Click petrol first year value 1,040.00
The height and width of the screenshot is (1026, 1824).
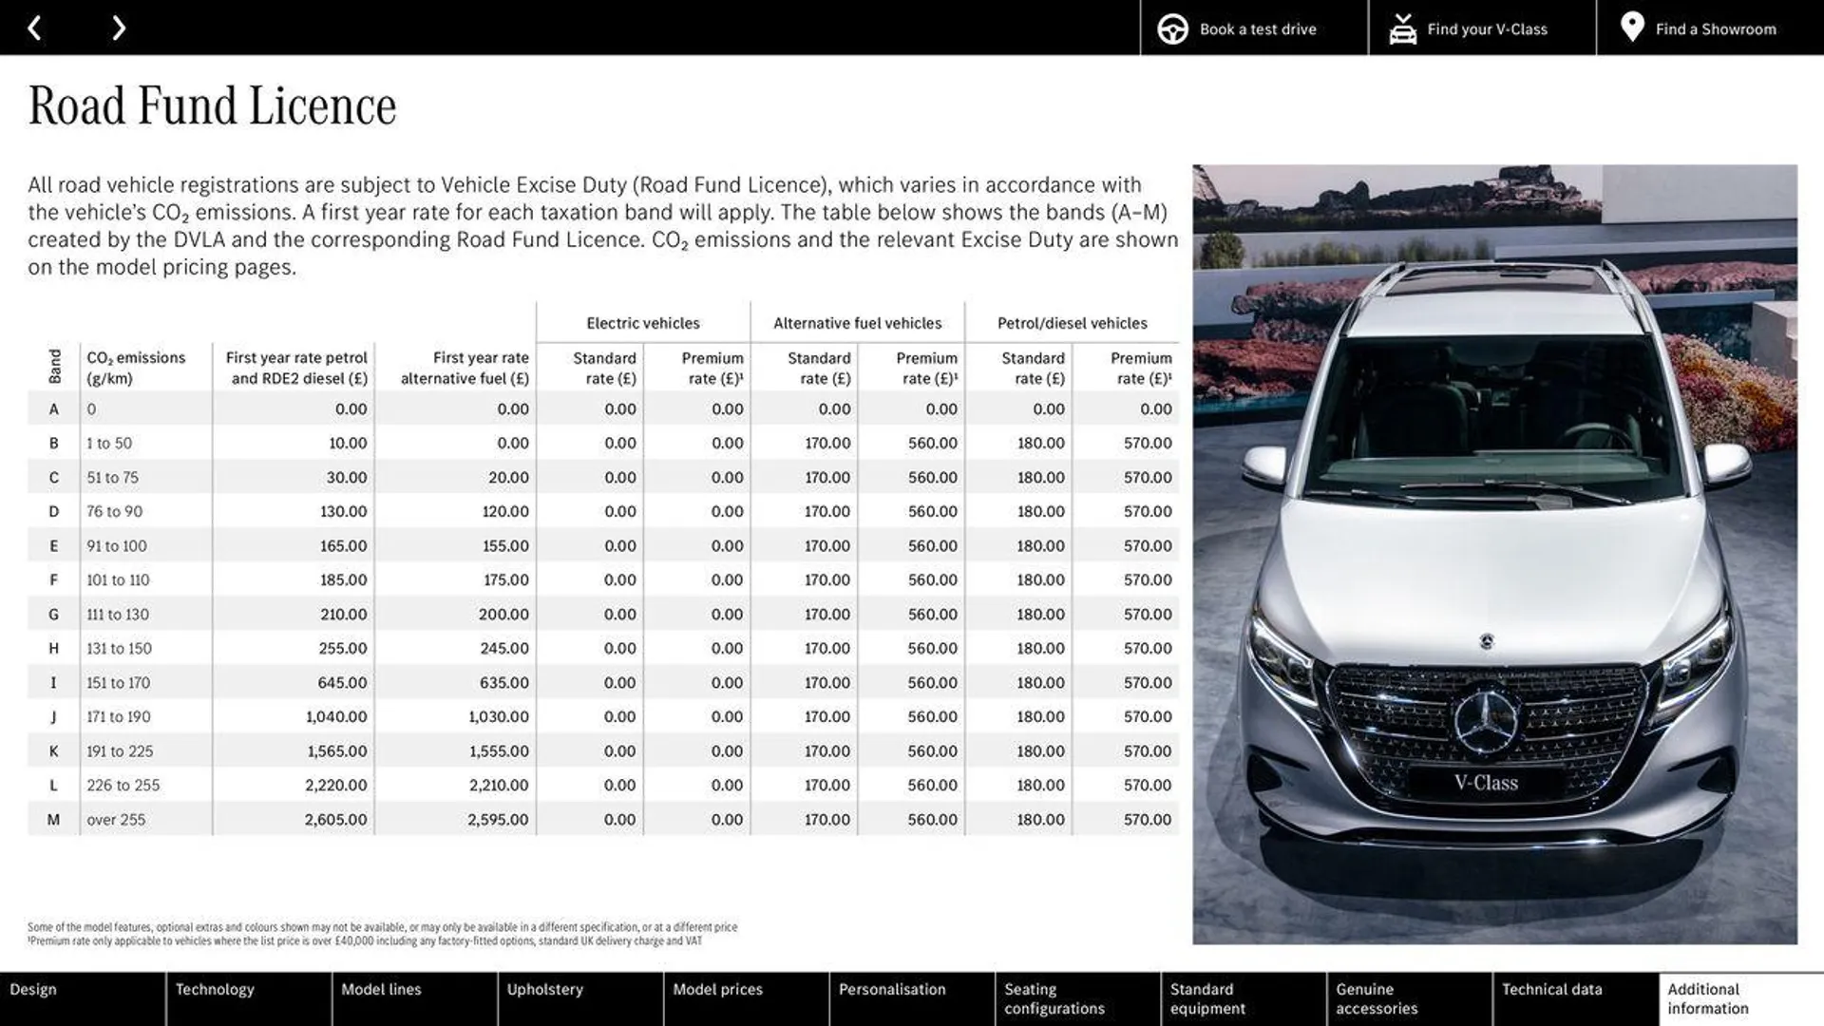pyautogui.click(x=336, y=716)
